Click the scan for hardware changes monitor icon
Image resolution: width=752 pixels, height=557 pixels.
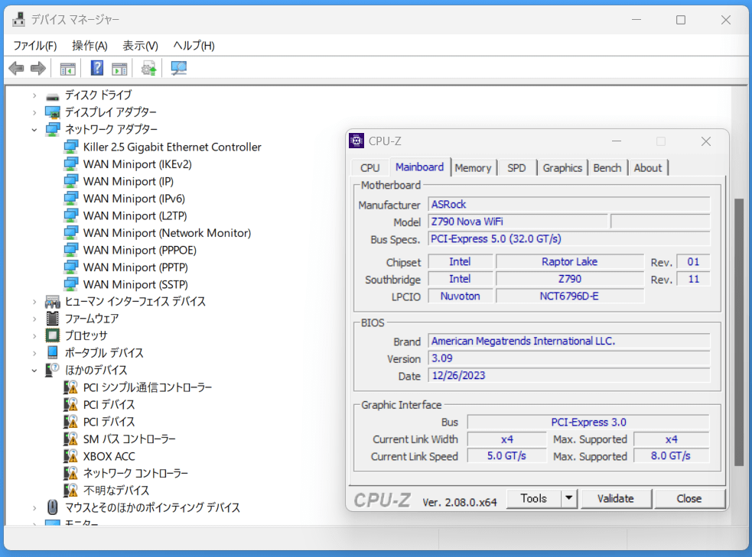[x=179, y=69]
